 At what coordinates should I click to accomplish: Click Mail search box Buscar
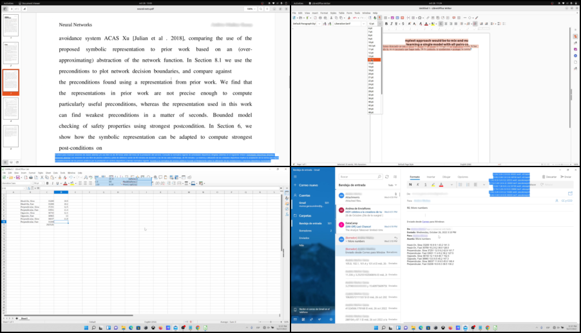tap(361, 177)
